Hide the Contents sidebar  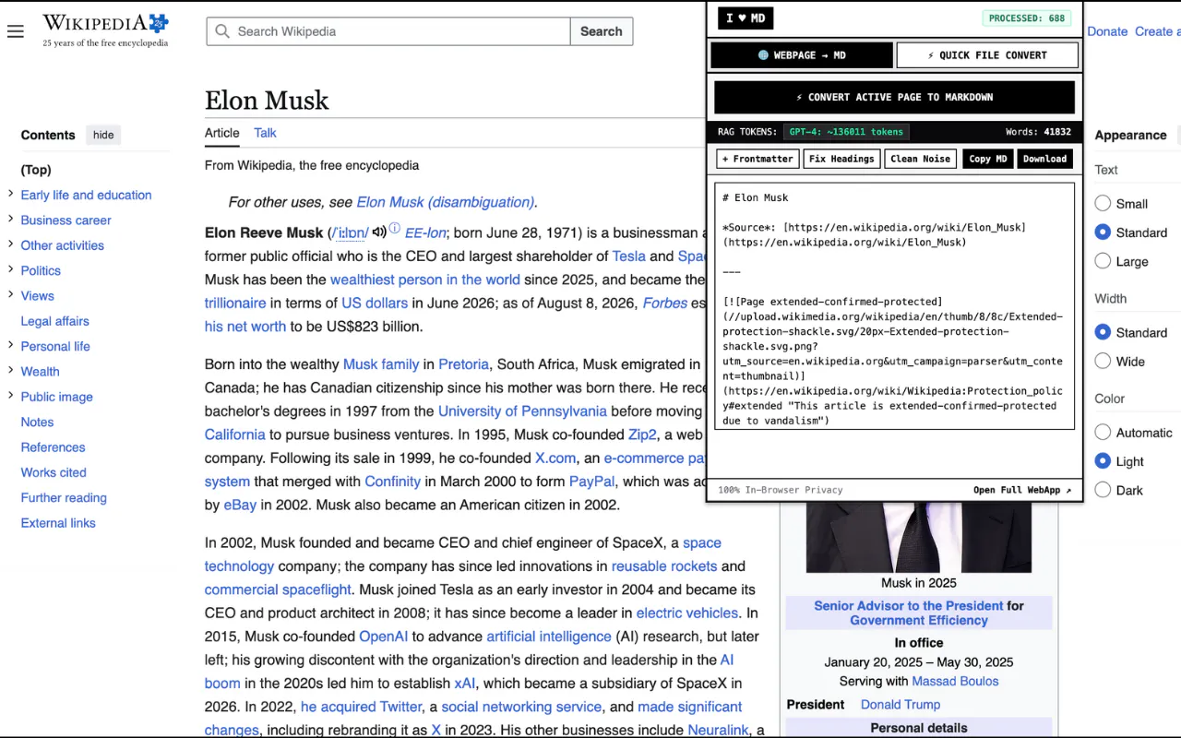click(x=103, y=135)
